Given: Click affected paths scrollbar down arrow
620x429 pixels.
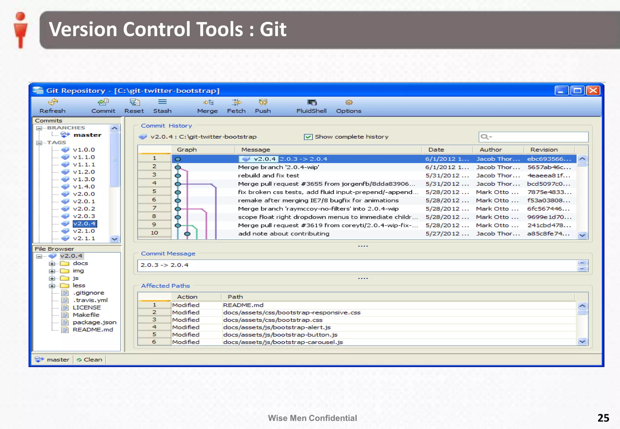Looking at the screenshot, I should tap(582, 341).
